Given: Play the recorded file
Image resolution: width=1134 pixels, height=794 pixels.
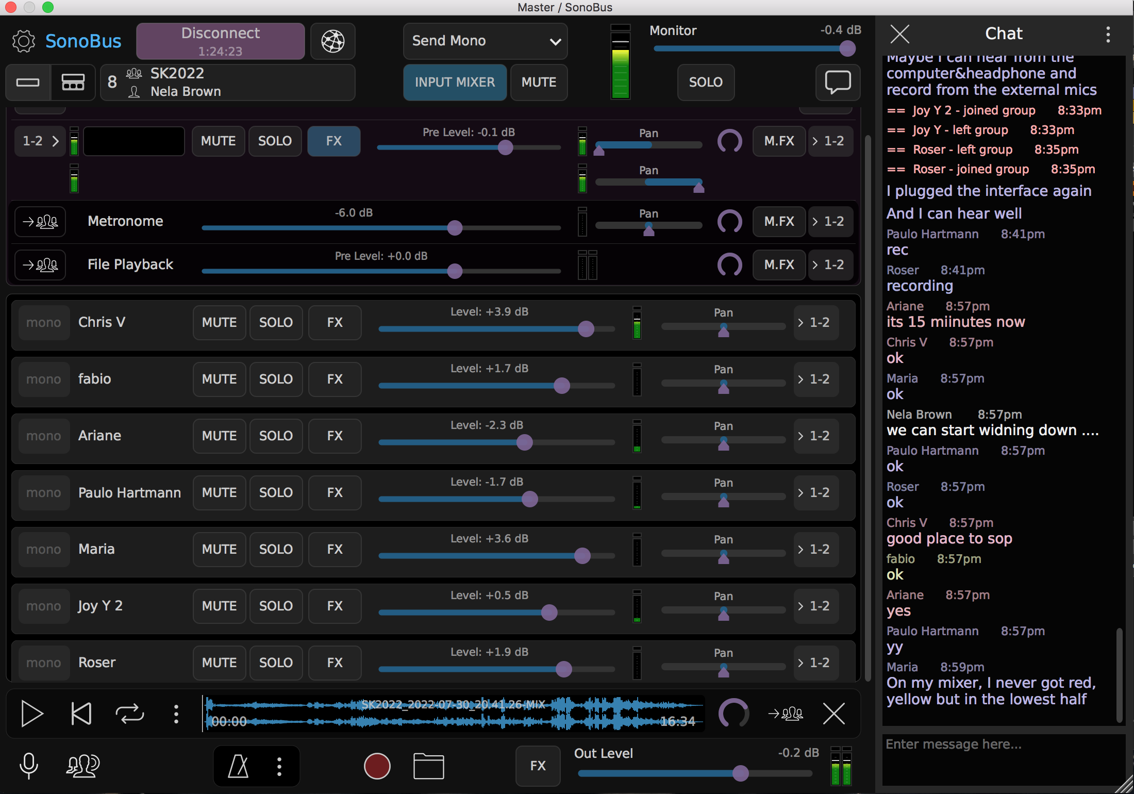Looking at the screenshot, I should (32, 714).
